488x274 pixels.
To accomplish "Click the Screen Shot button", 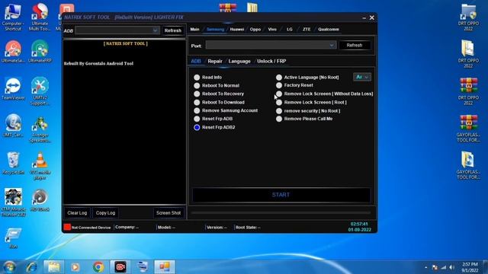I will (169, 213).
